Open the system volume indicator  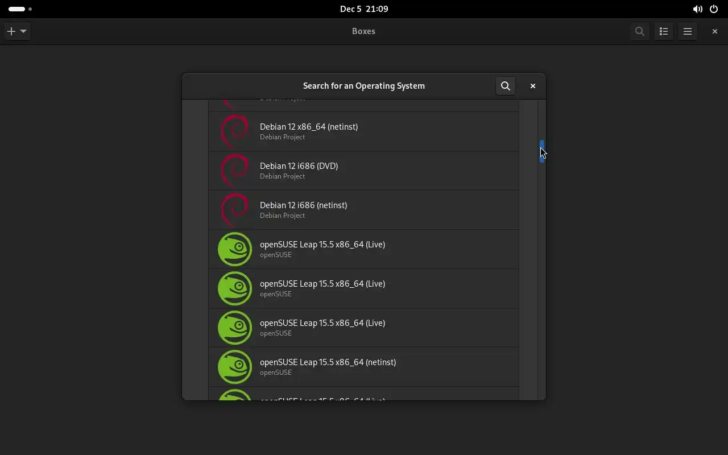(697, 9)
